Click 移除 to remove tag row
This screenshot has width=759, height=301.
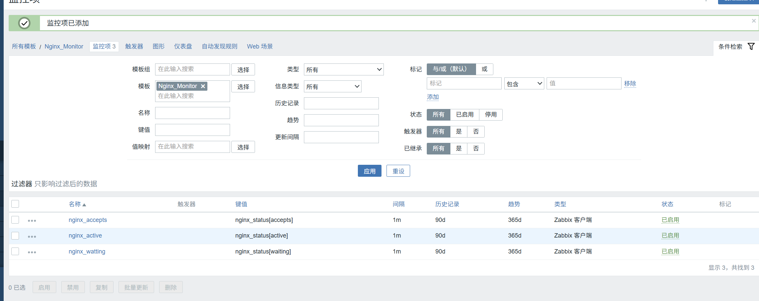(630, 83)
